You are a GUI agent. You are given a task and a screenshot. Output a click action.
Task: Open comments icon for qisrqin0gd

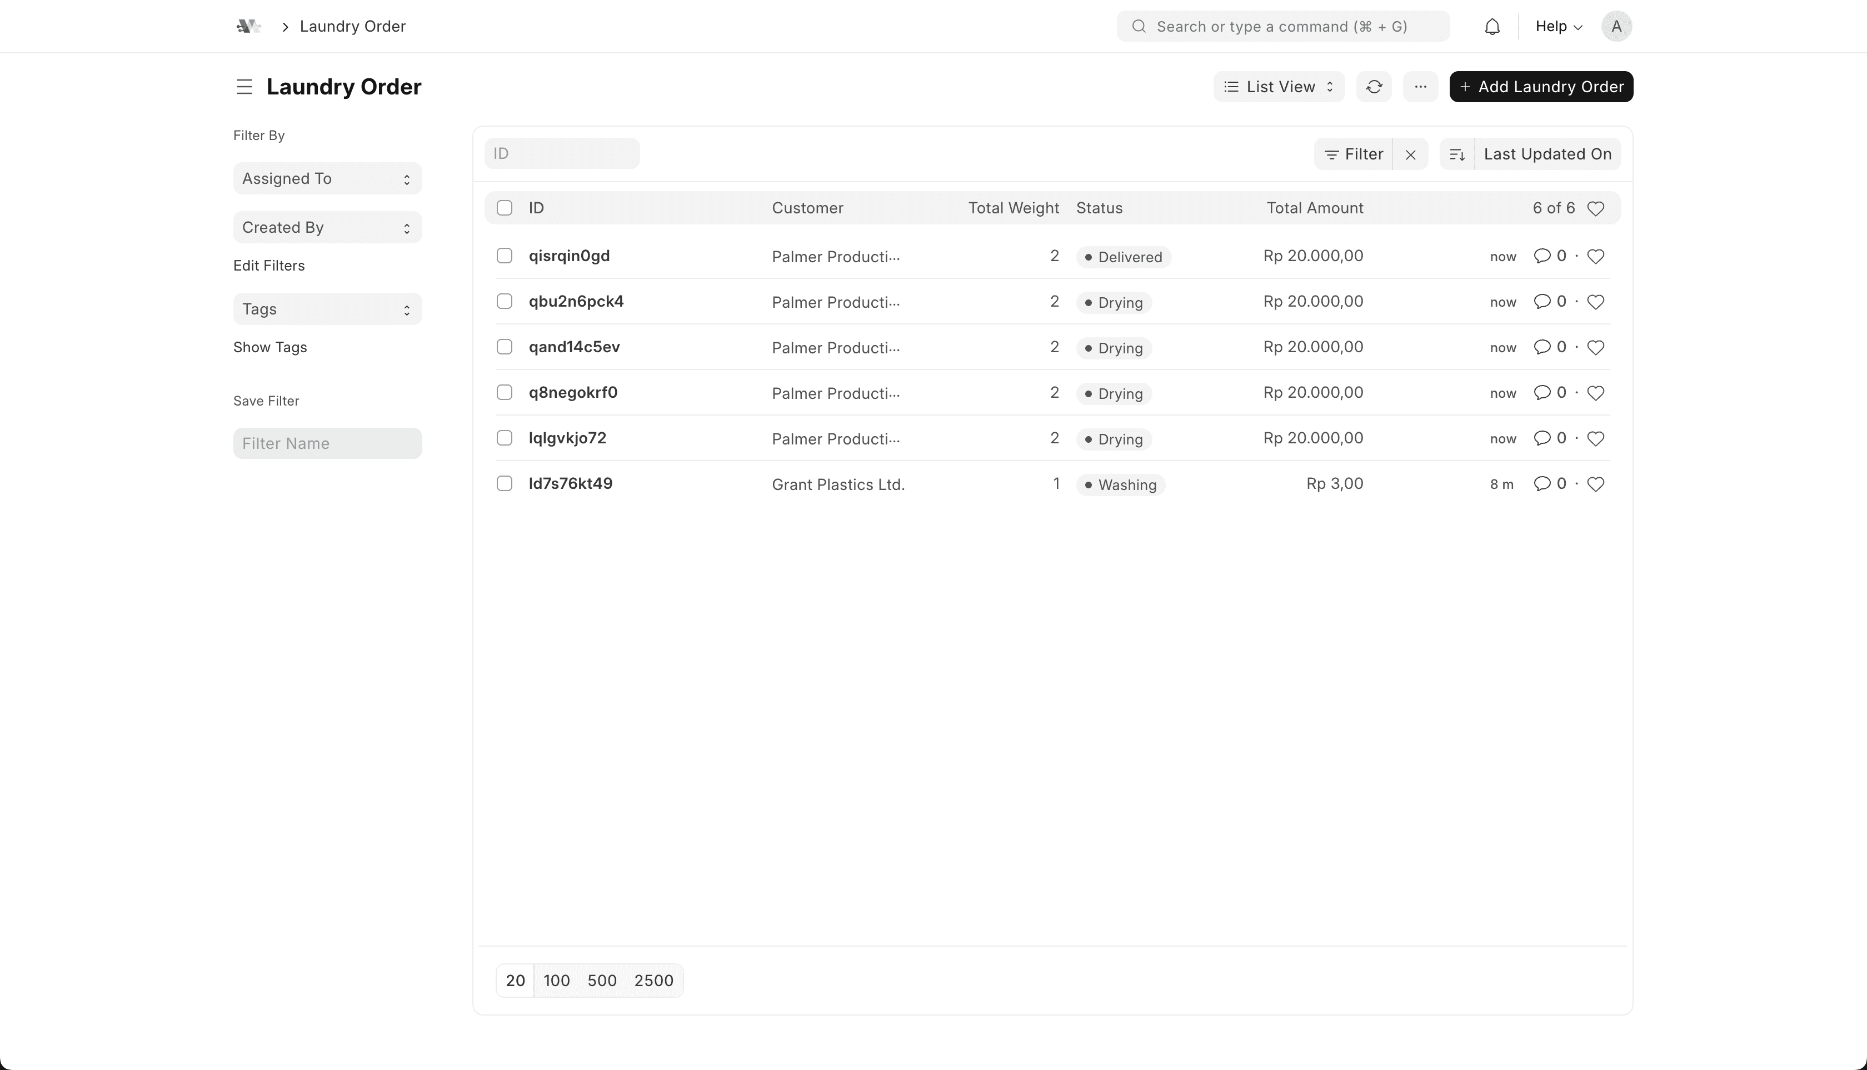tap(1541, 256)
